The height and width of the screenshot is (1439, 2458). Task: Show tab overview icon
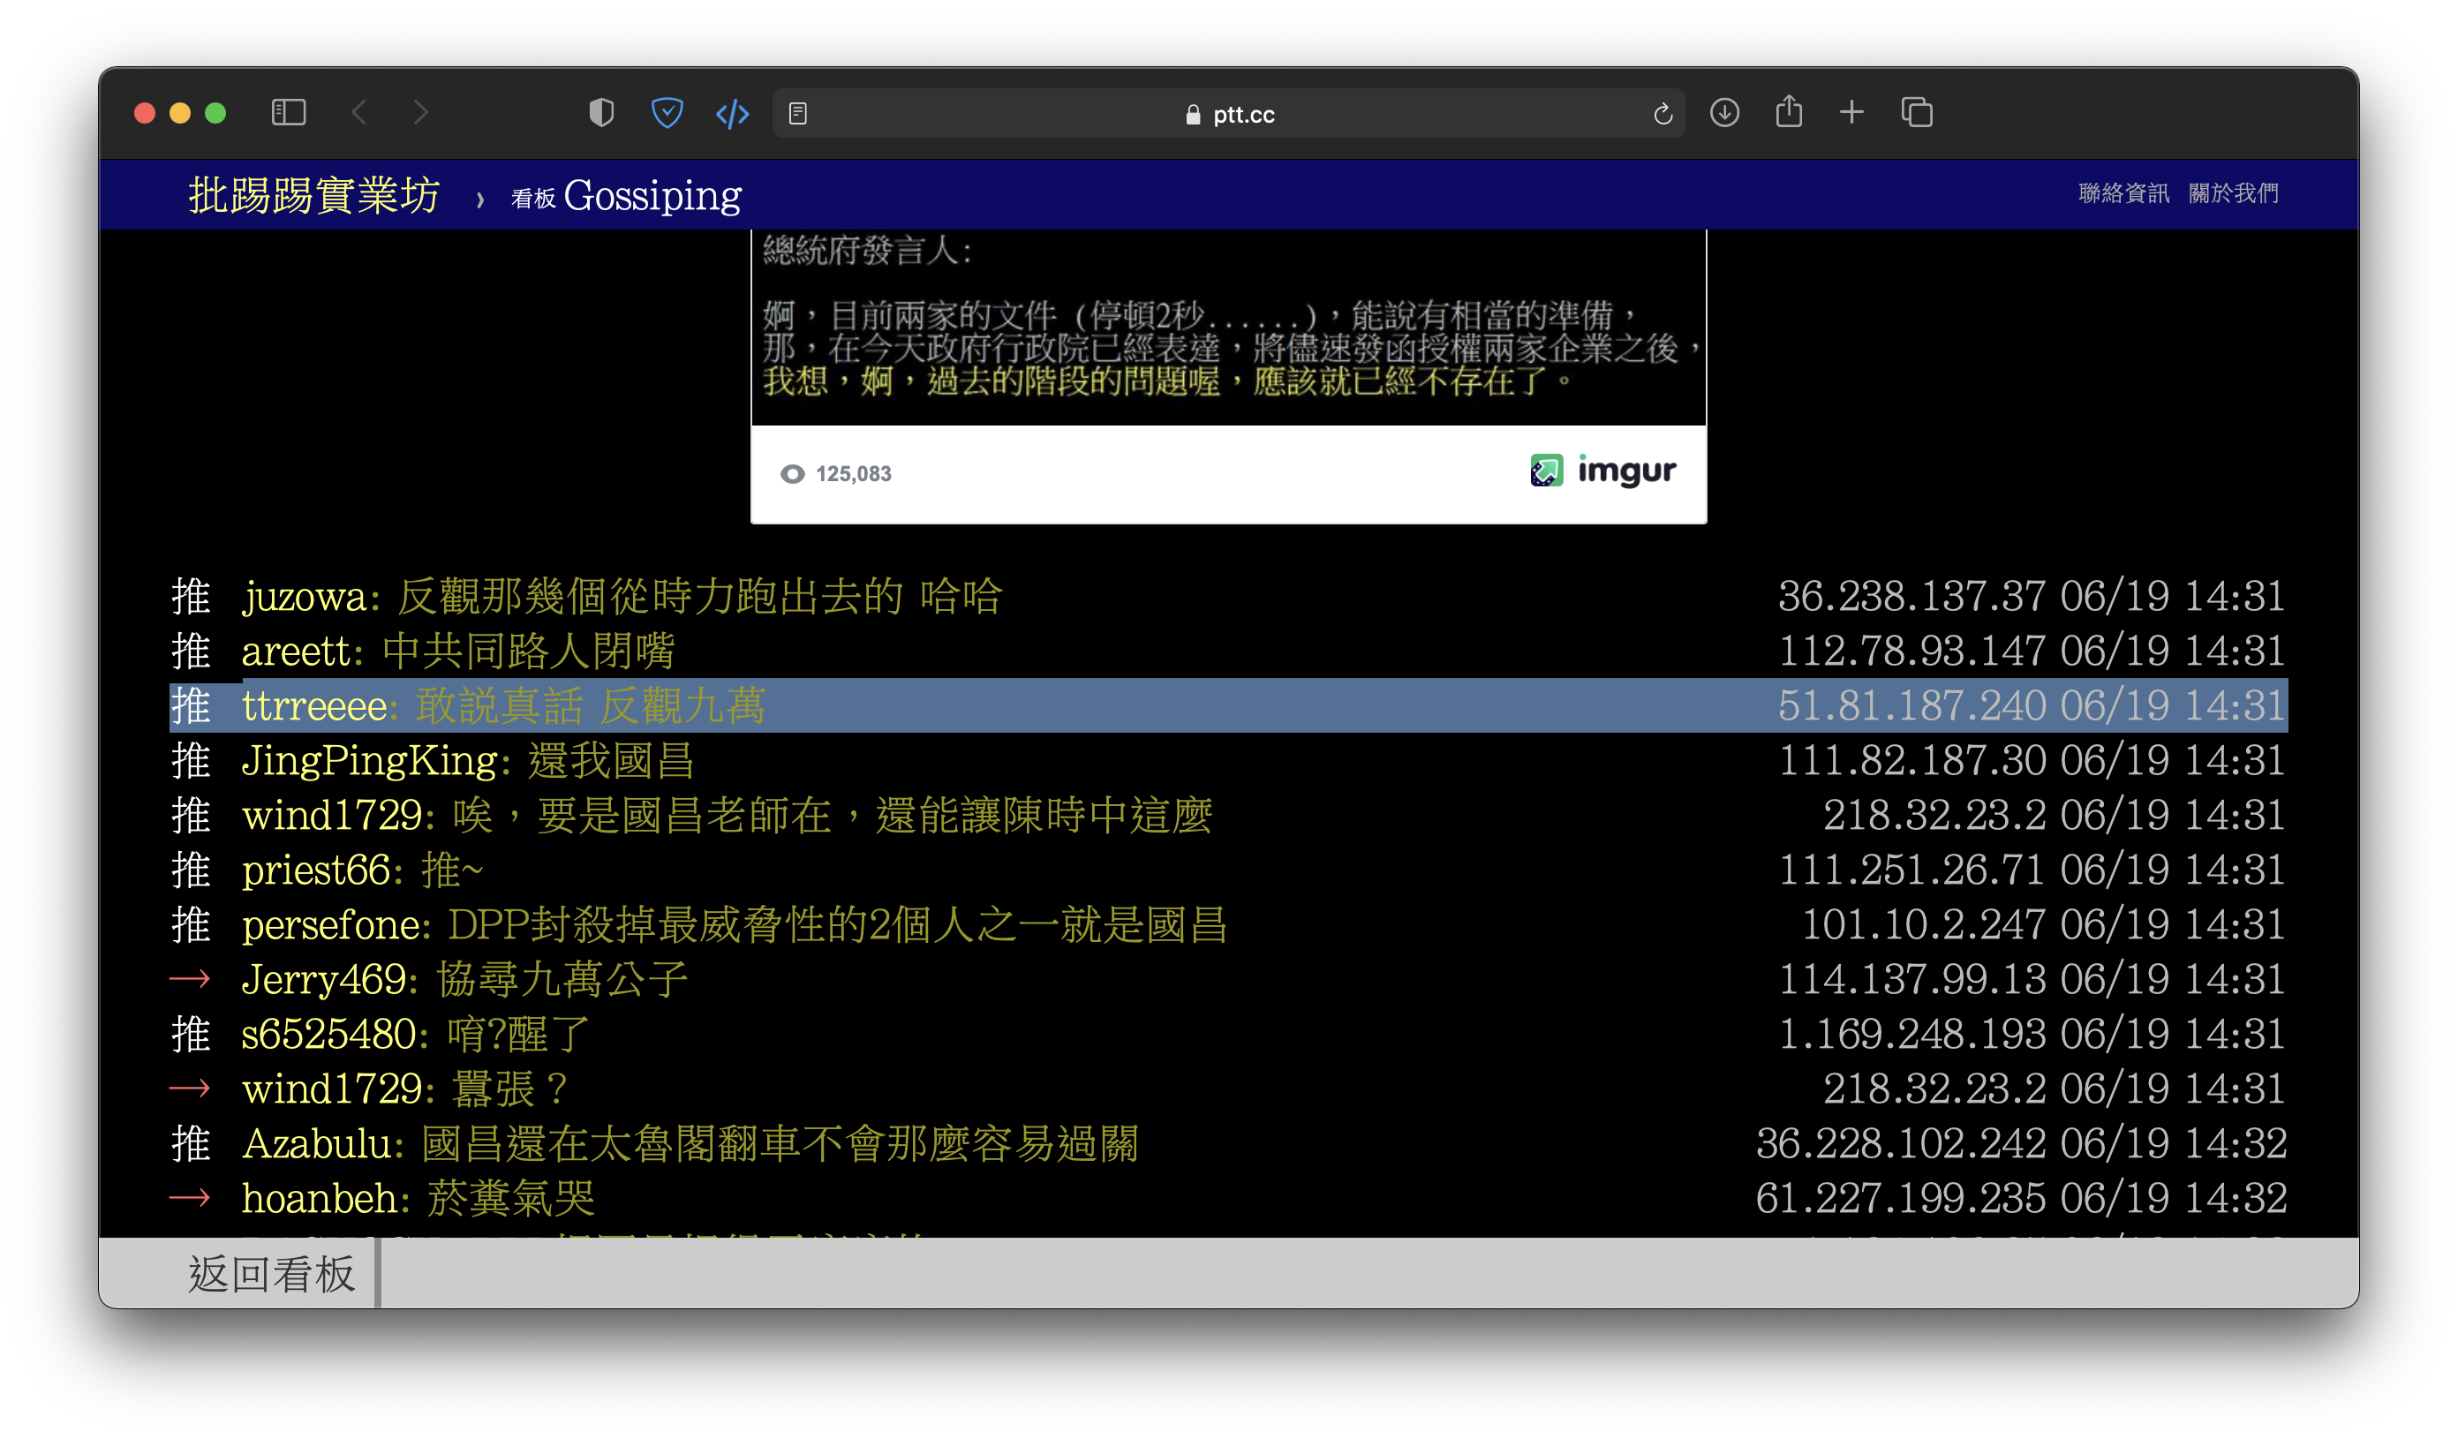tap(1917, 113)
